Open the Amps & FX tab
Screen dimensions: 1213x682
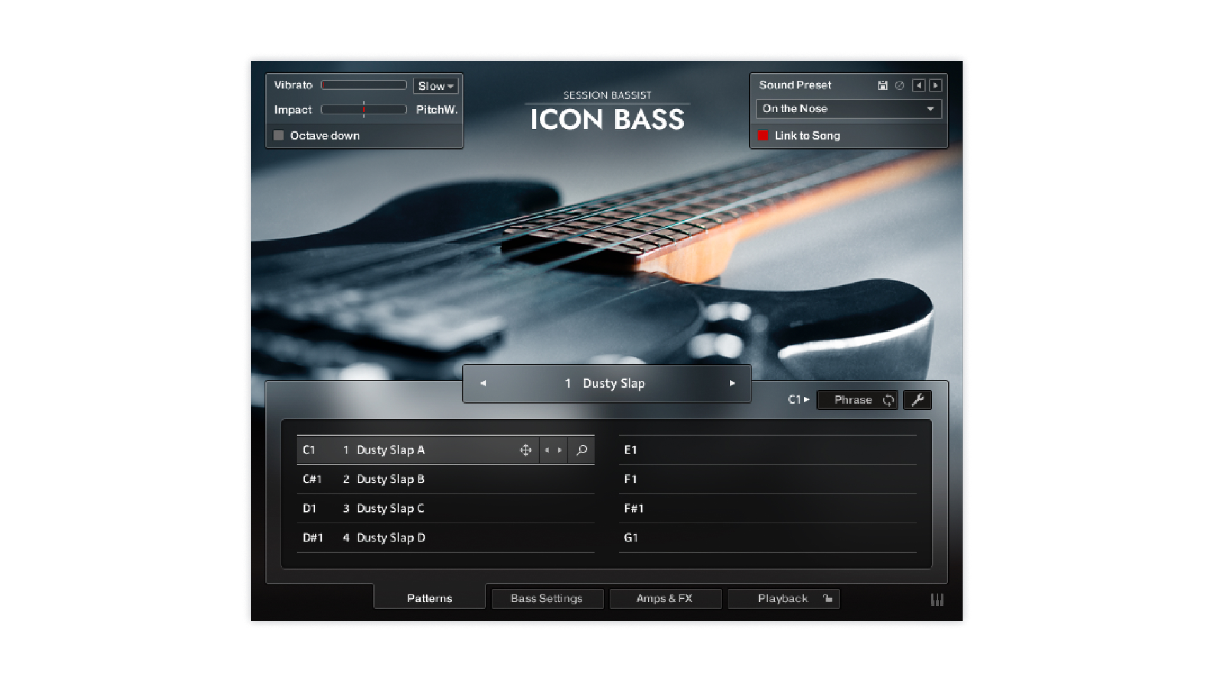coord(664,599)
